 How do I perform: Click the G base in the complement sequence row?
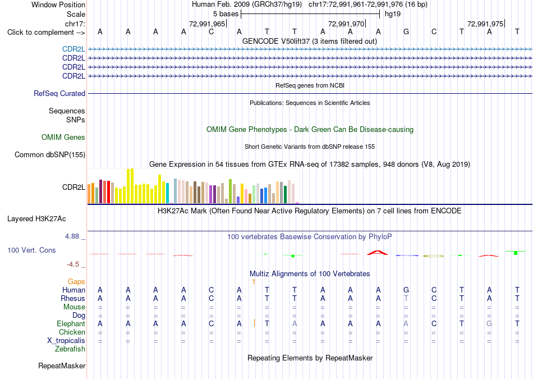[x=406, y=32]
